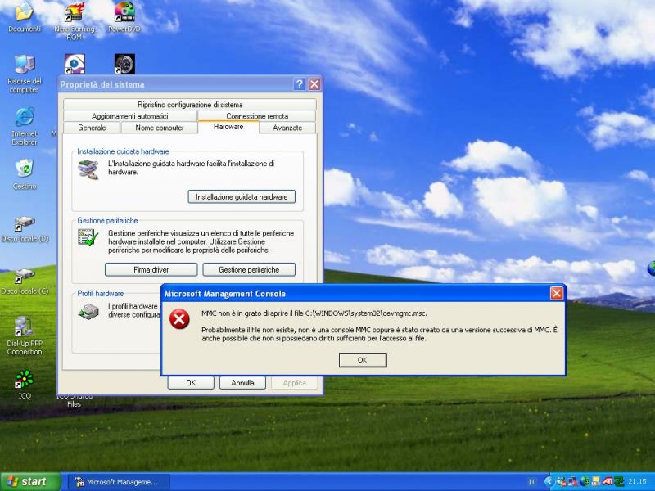
Task: Launch Internet Explorer from the desktop
Action: coord(25,126)
